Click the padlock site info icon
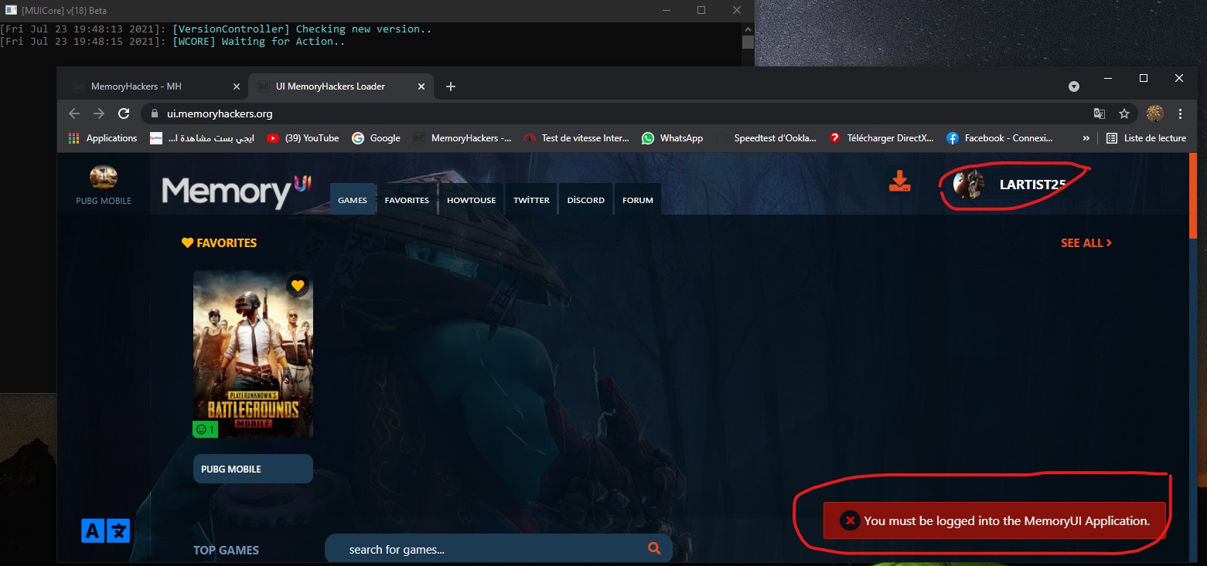 point(155,114)
